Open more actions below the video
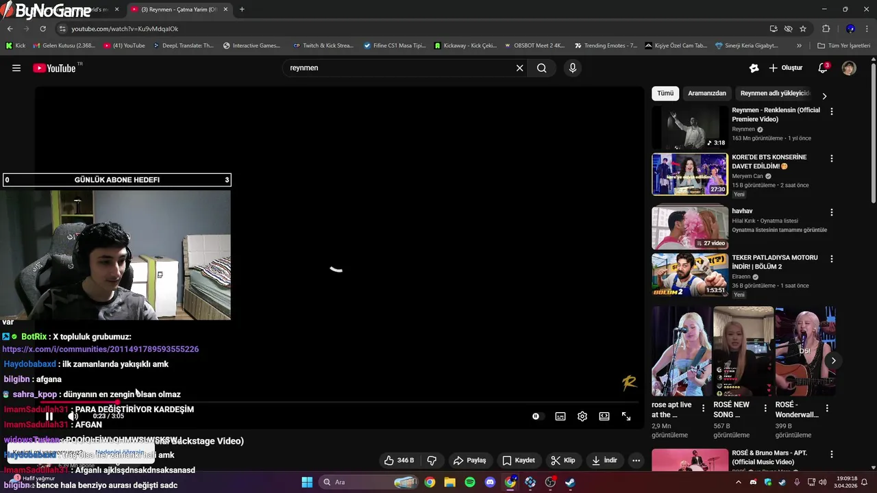 click(x=636, y=460)
